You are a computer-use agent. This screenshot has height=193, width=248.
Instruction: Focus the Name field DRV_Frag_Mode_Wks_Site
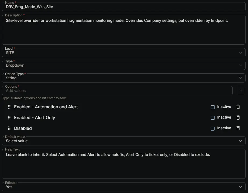coord(124,7)
